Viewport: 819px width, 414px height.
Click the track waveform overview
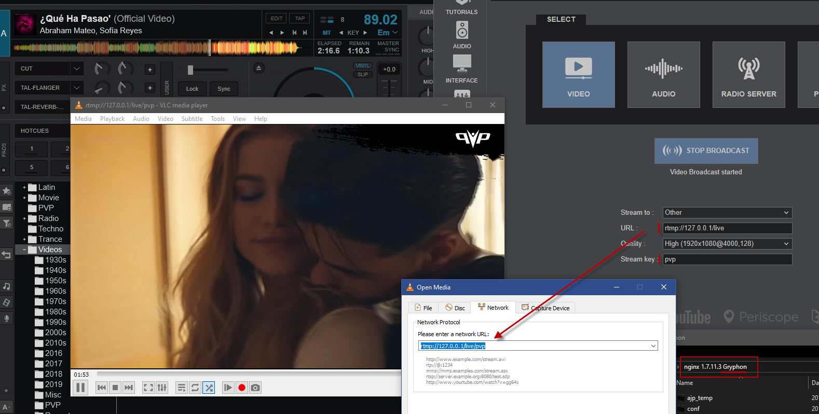coord(157,48)
